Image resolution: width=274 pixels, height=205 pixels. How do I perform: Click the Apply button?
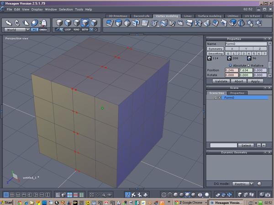(x=255, y=81)
